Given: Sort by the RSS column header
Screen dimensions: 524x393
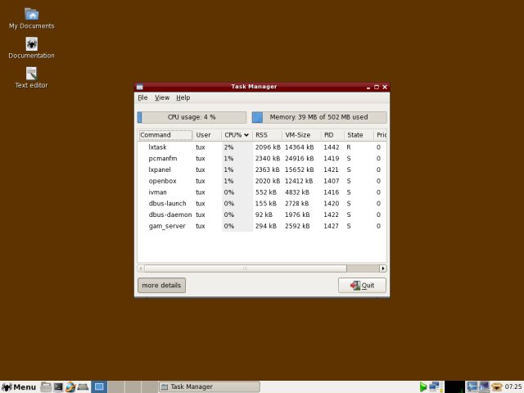Looking at the screenshot, I should coord(267,135).
